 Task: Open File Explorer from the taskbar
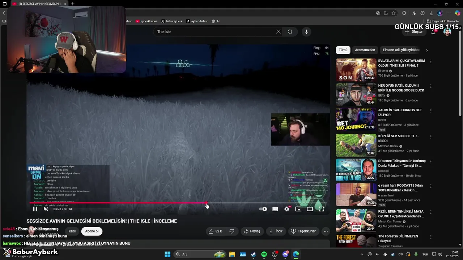(232, 254)
